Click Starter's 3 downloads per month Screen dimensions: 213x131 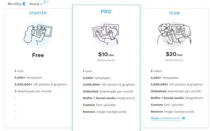pyautogui.click(x=33, y=91)
